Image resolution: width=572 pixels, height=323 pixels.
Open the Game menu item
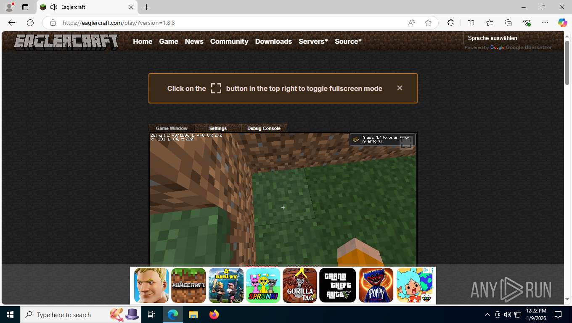(x=169, y=41)
